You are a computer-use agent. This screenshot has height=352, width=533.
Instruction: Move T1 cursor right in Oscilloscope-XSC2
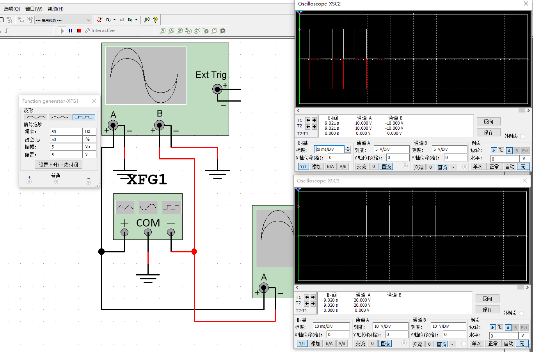coord(313,120)
